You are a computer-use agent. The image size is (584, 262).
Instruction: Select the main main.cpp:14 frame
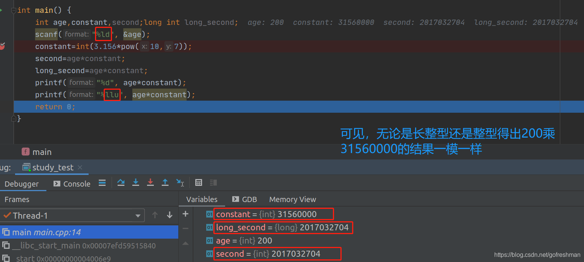[x=89, y=232]
